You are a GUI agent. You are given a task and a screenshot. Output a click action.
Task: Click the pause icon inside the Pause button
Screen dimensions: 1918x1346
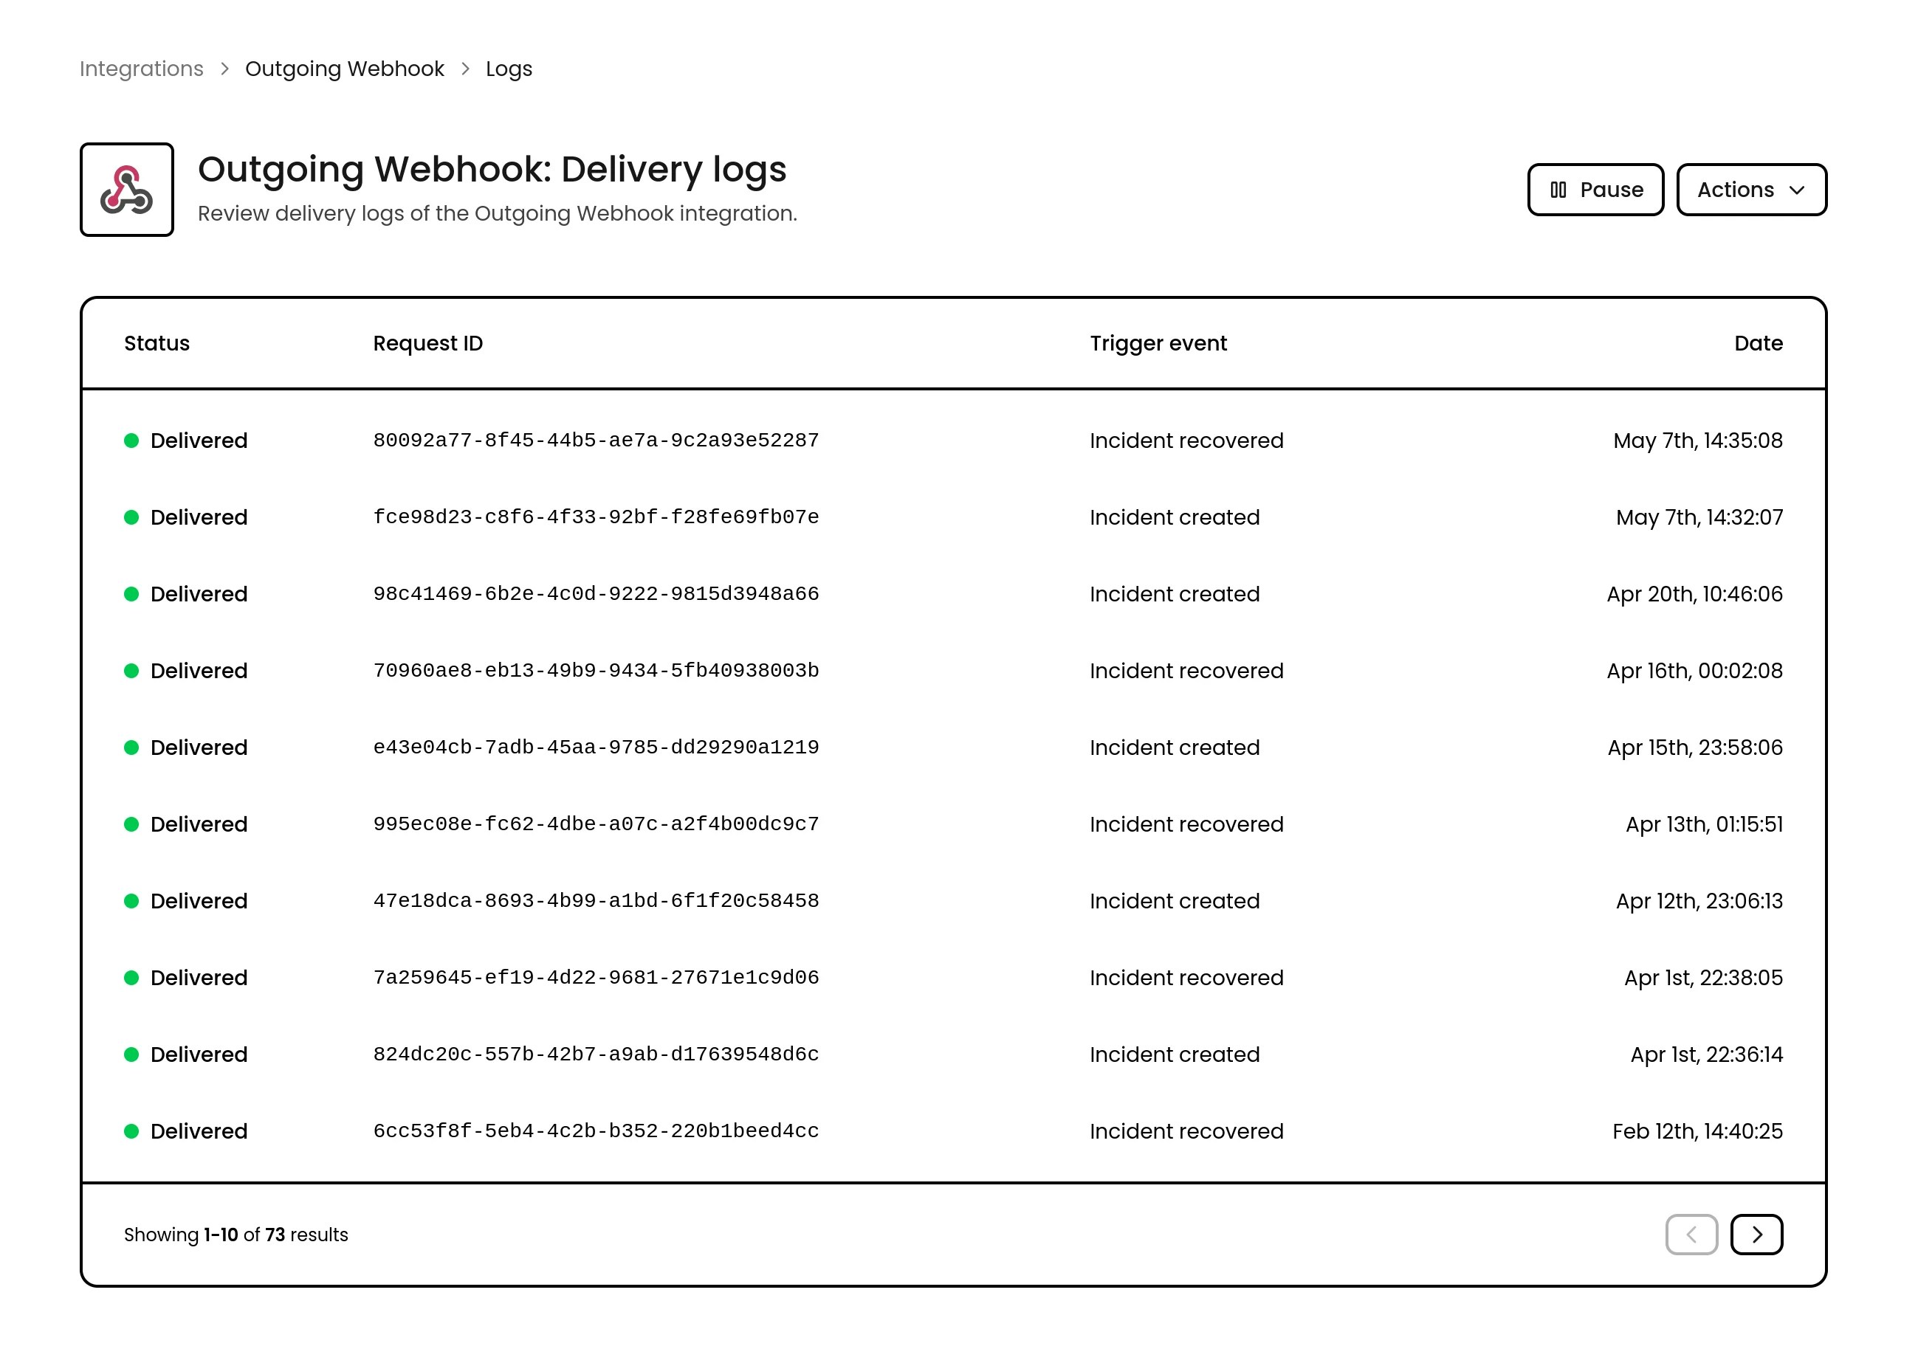tap(1558, 190)
